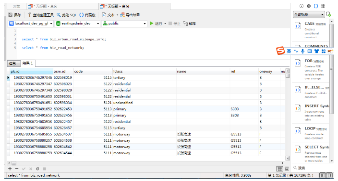This screenshot has width=338, height=181.
Task: Select the blue parentheses snippet icon at top right
Action: 316,6
